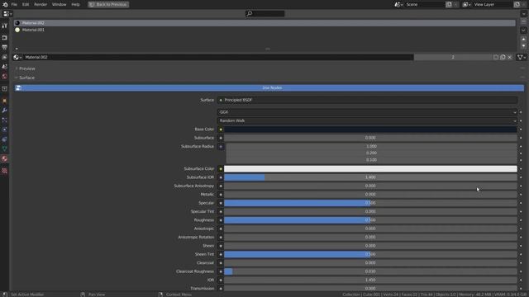Open the Output properties tab

[4, 48]
